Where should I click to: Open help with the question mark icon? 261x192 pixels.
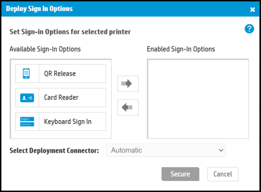pyautogui.click(x=249, y=29)
